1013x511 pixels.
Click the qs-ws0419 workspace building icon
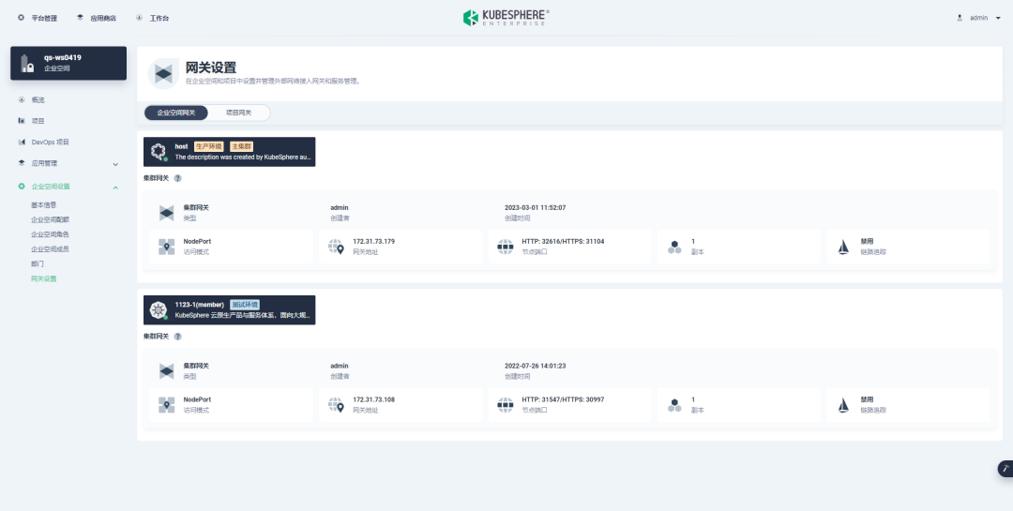26,64
